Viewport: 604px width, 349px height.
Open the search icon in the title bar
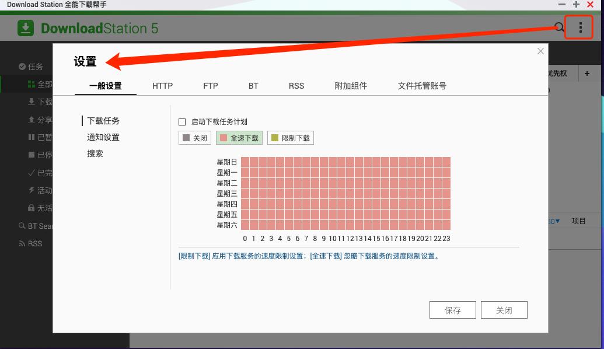pos(559,27)
